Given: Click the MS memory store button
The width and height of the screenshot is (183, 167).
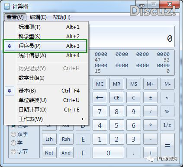Looking at the screenshot, I should point(134,84).
